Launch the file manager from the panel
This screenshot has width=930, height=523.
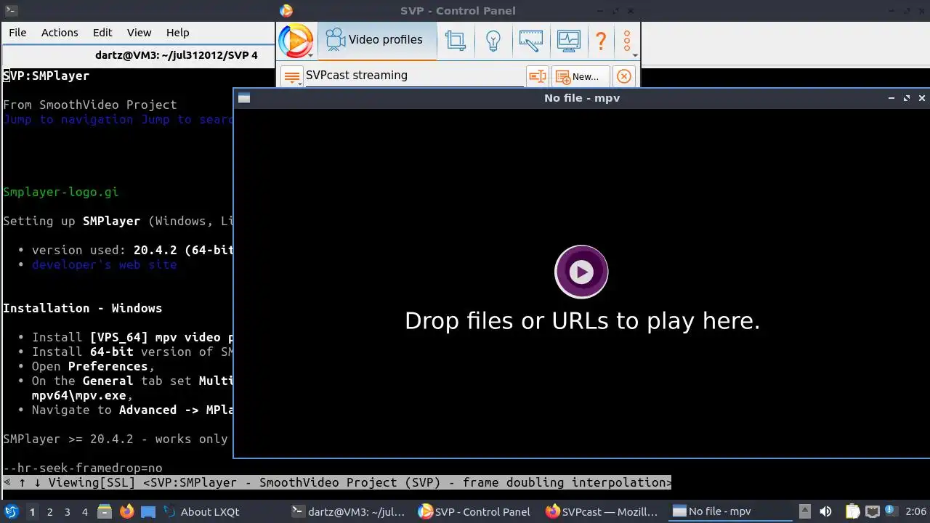(104, 511)
